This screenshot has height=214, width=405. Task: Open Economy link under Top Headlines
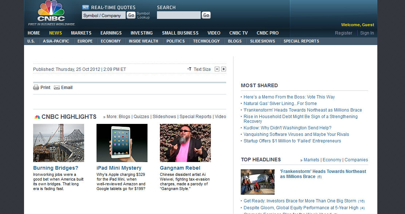[x=332, y=160]
